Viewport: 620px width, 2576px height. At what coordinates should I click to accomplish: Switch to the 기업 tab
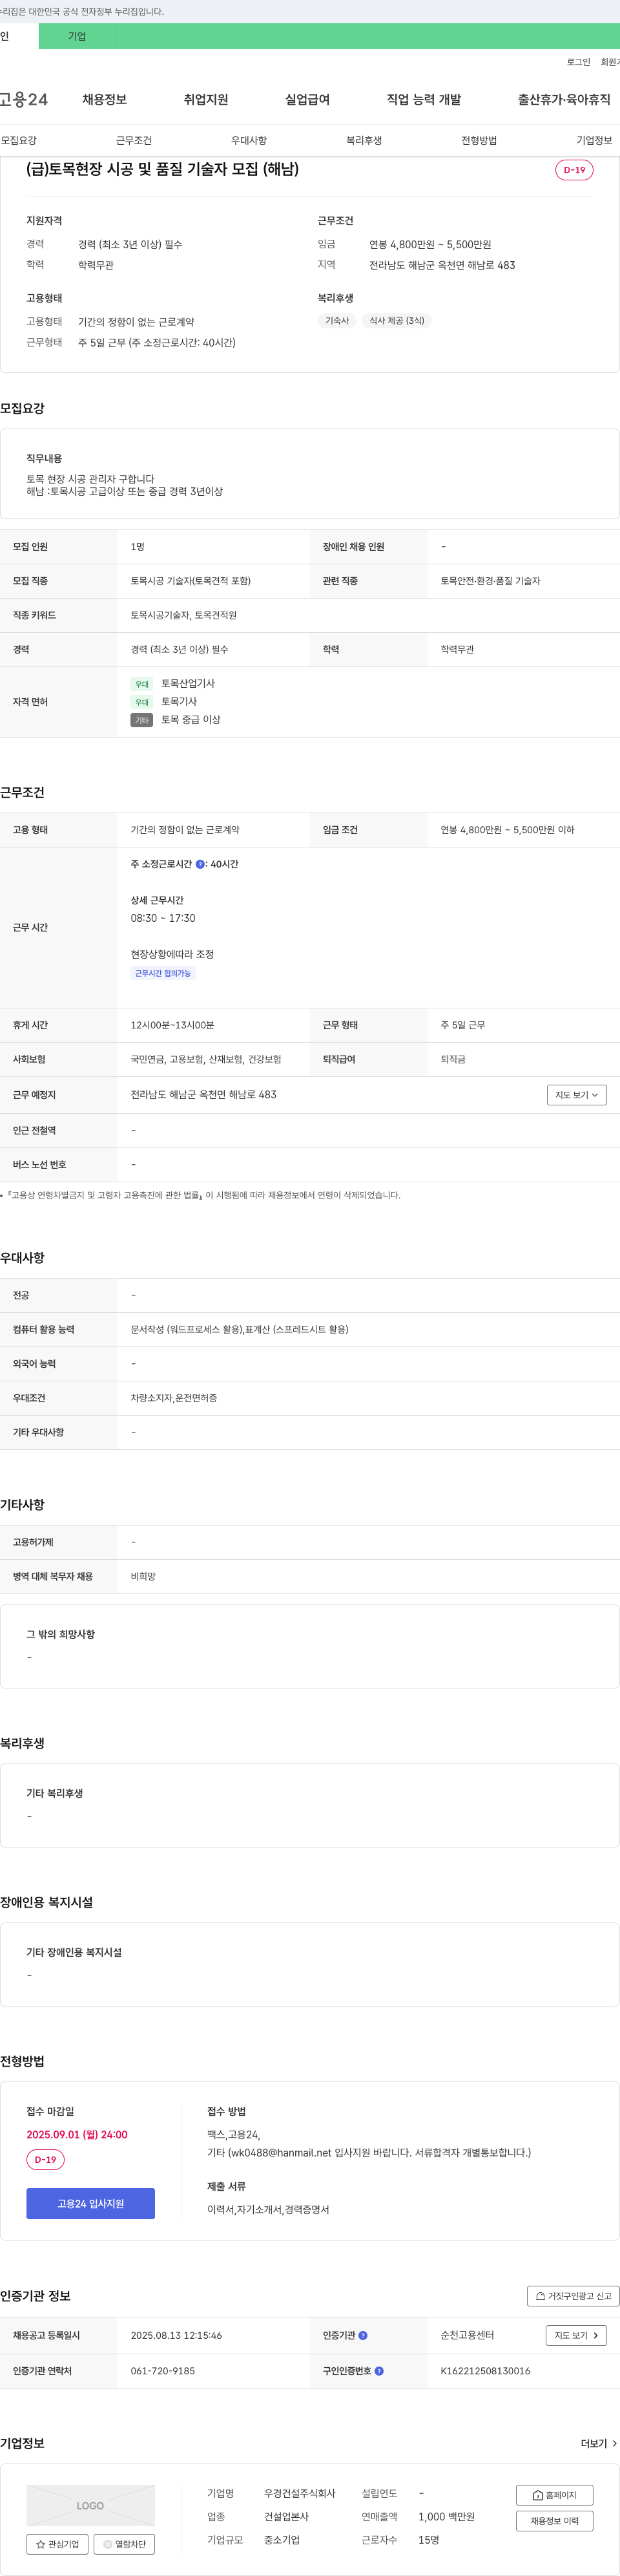77,36
